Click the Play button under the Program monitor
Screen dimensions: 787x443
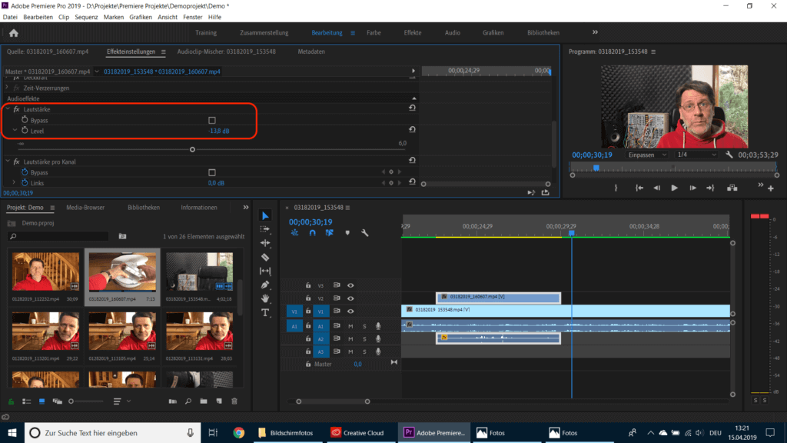coord(675,187)
